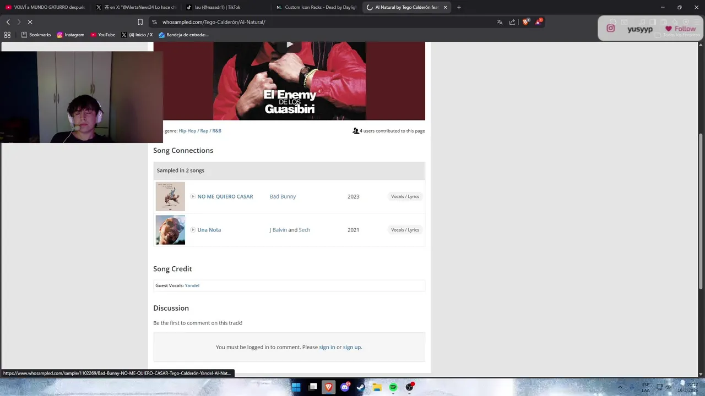Open the apps grid icon in bookmarks bar

(x=7, y=35)
